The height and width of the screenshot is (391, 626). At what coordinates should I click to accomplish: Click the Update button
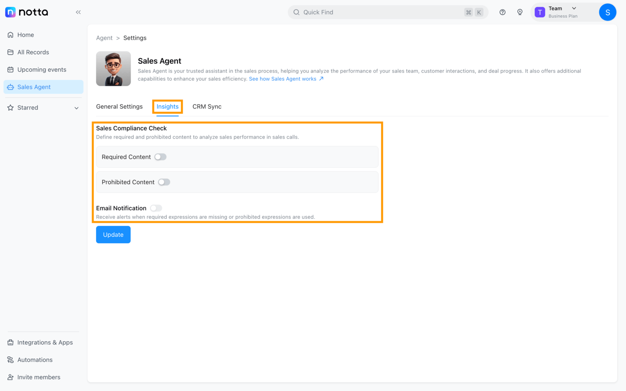point(113,235)
